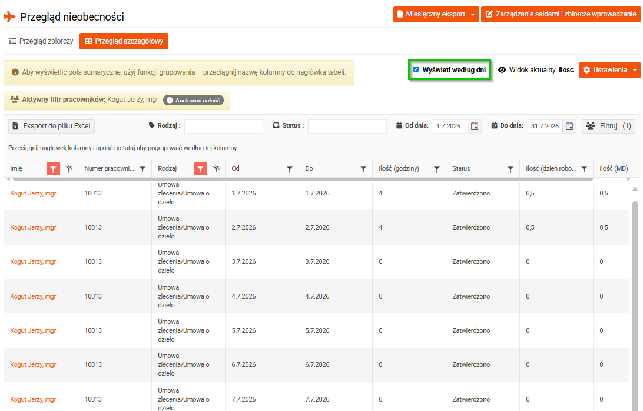Open the calendar picker for 'Do dnia'
Viewport: 643px width, 411px height.
coord(569,126)
